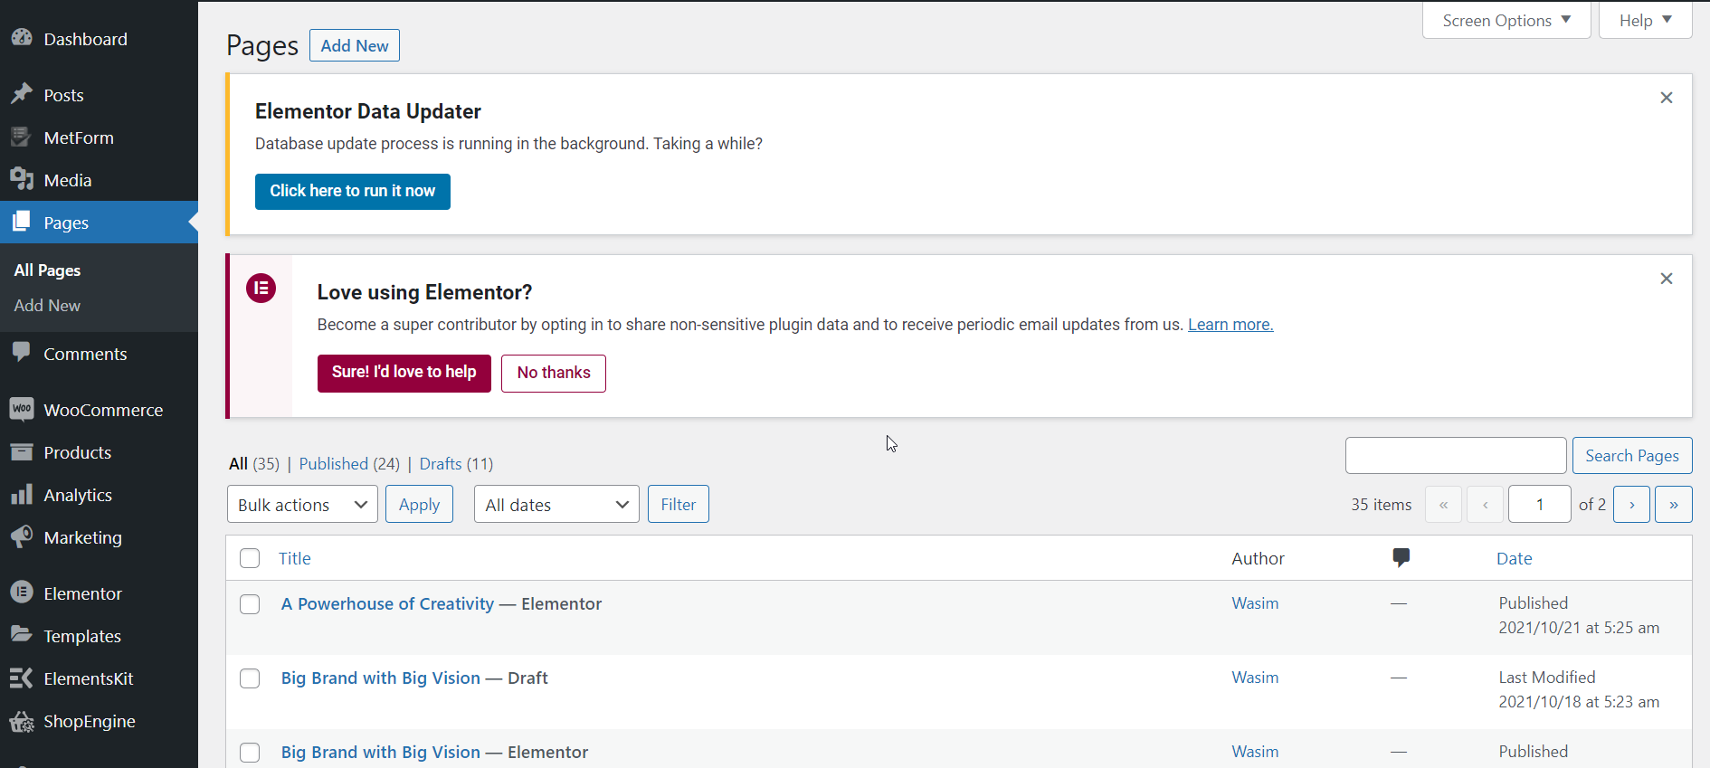Click the Marketing megaphone icon

coord(22,536)
